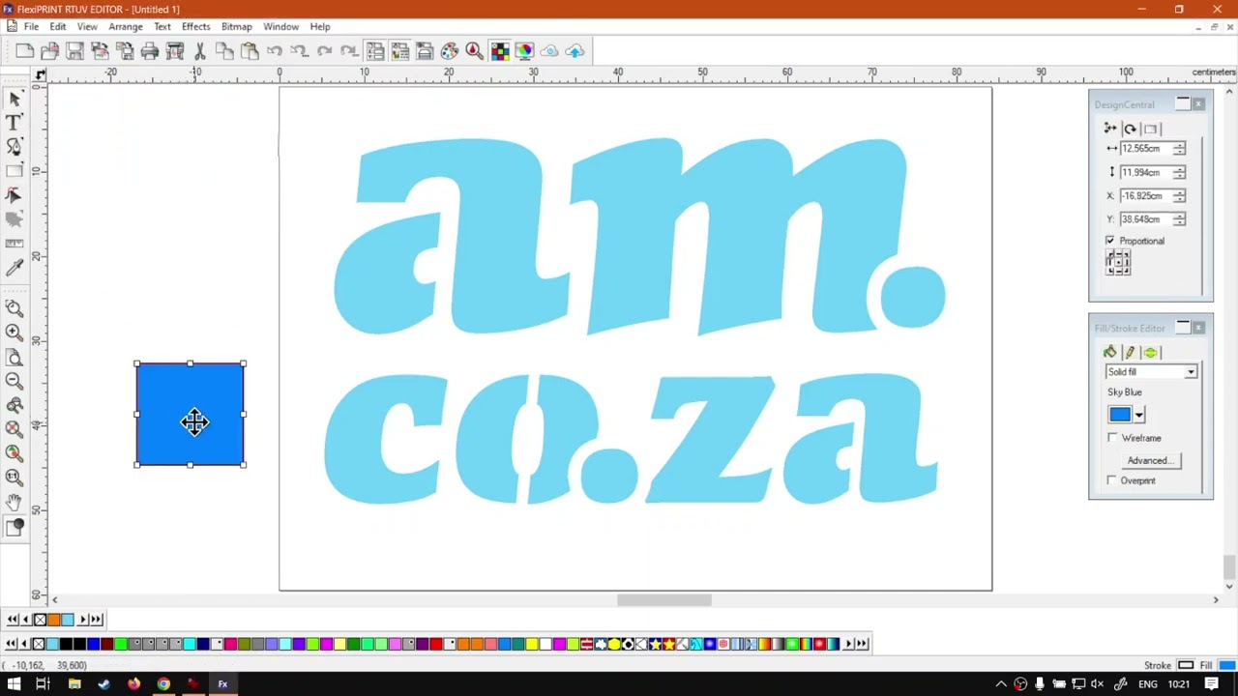Open the Bitmap menu

[236, 27]
